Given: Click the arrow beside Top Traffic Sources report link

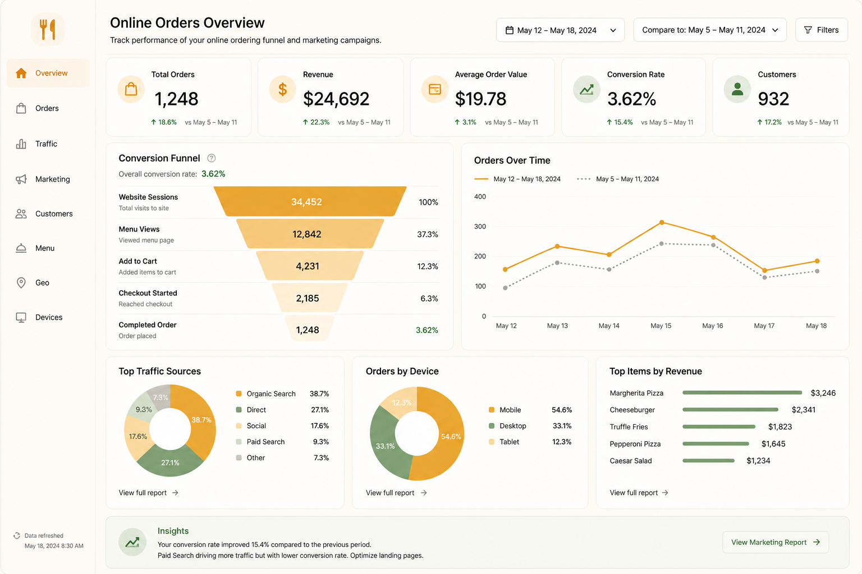Looking at the screenshot, I should pos(175,493).
